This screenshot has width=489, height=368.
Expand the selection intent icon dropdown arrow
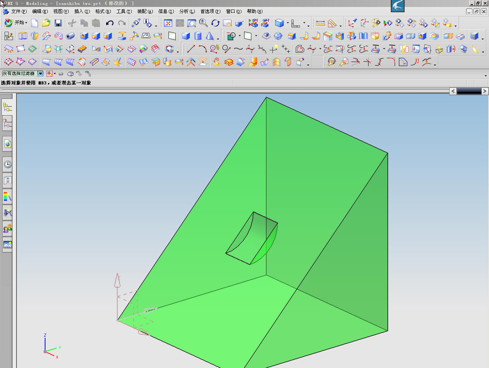click(55, 73)
